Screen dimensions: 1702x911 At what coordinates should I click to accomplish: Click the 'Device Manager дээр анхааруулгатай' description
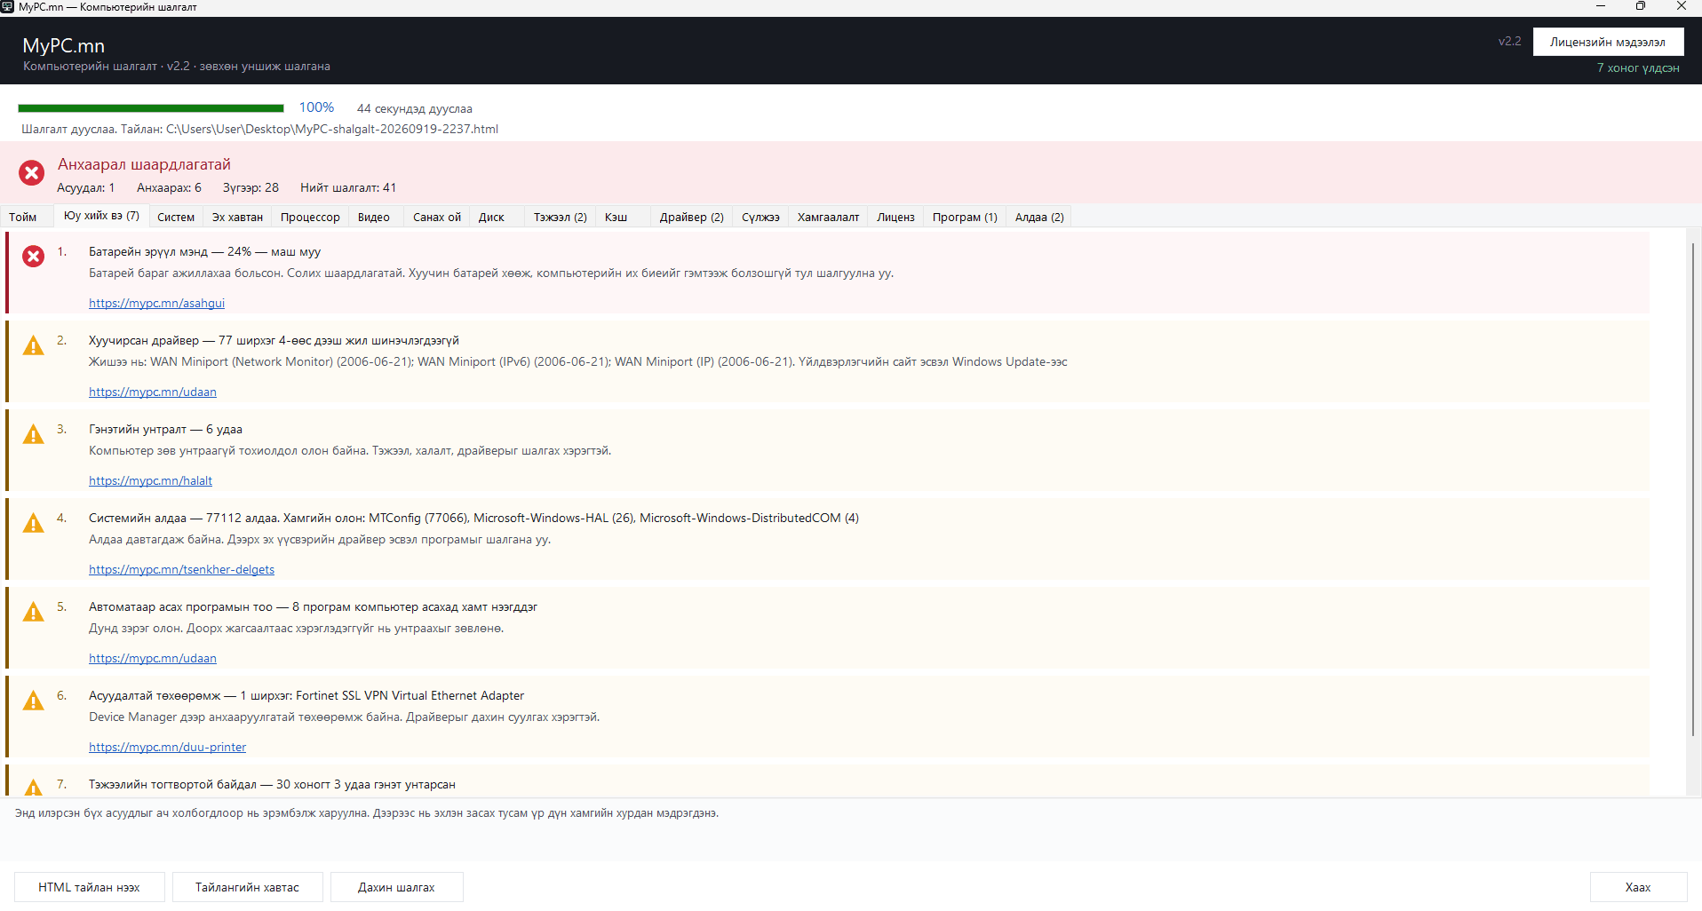pyautogui.click(x=344, y=717)
